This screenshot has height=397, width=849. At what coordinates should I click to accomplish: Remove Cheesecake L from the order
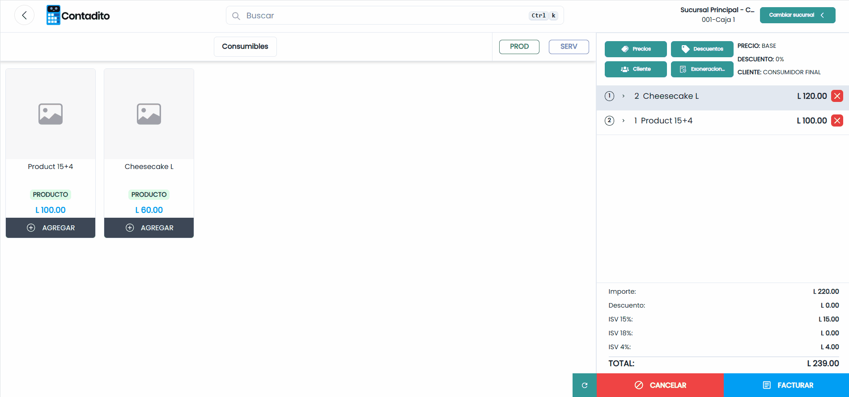click(837, 96)
